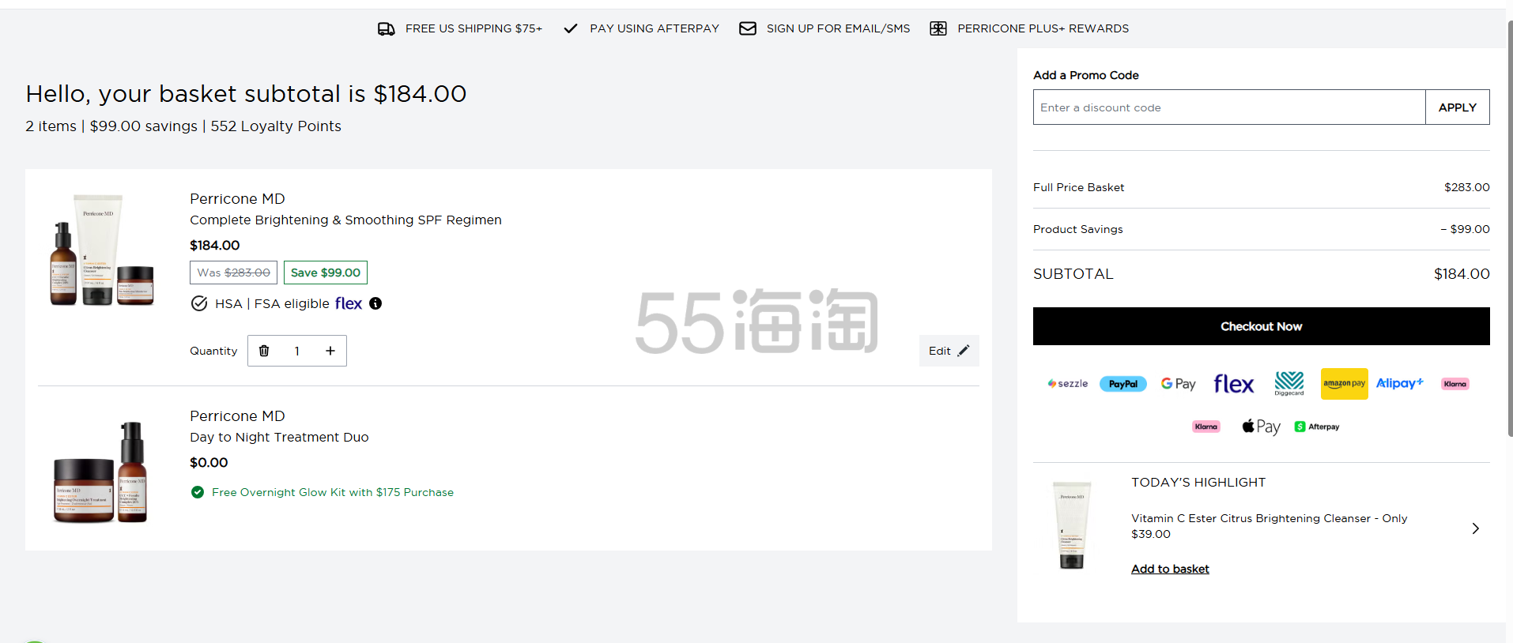
Task: Select the Alipay+ payment logo
Action: pyautogui.click(x=1400, y=383)
